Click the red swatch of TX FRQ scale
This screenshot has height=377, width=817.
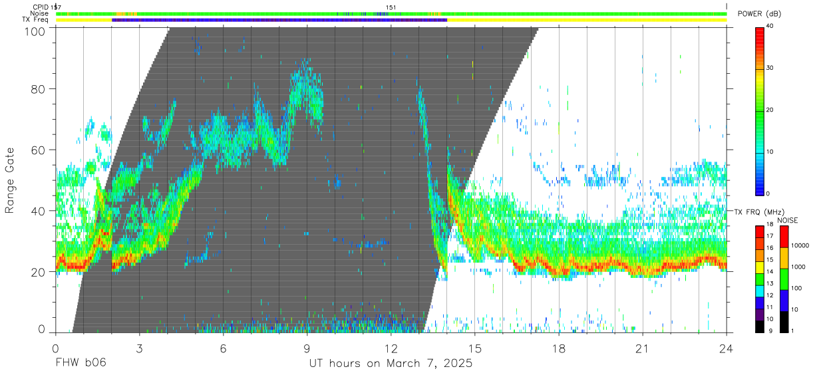tap(760, 230)
